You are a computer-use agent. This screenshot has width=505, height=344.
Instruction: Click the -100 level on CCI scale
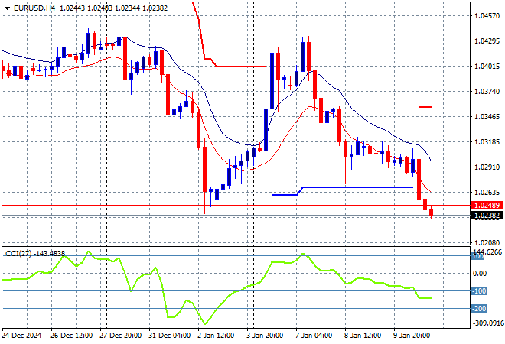coord(478,291)
